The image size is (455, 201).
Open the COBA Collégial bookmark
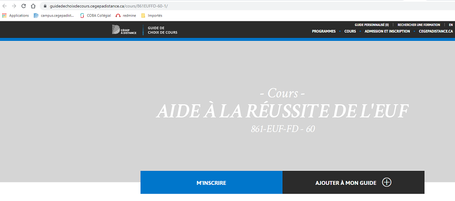96,16
